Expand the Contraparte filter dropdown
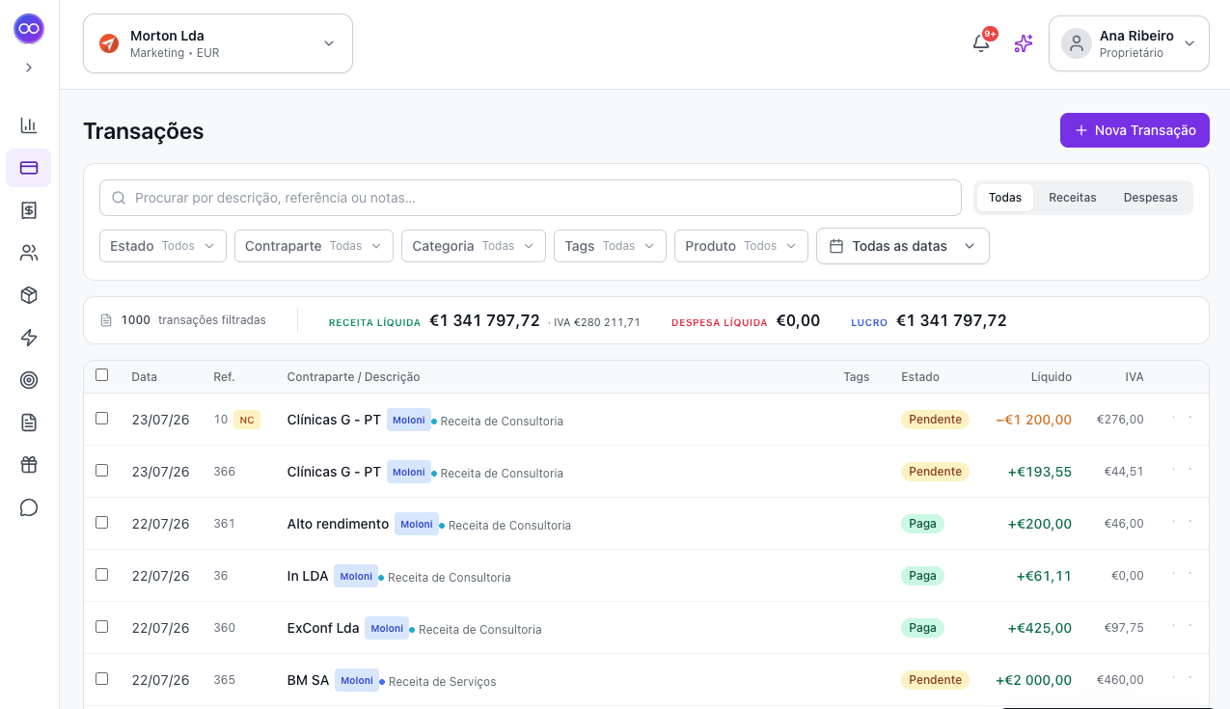The width and height of the screenshot is (1230, 709). point(314,246)
